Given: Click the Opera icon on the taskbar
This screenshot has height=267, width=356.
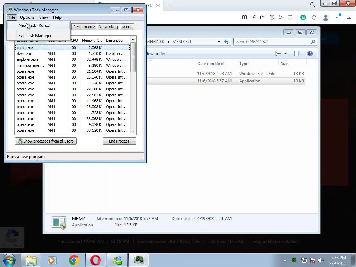Looking at the screenshot, I should [96, 260].
